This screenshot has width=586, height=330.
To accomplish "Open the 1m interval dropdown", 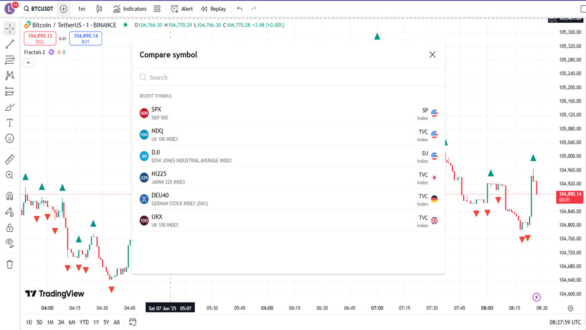I will 82,8.
